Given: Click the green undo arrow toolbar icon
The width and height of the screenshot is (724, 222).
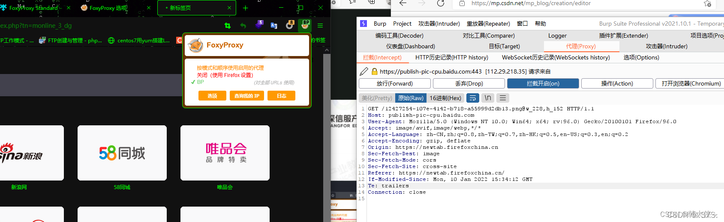Looking at the screenshot, I should pos(243,26).
